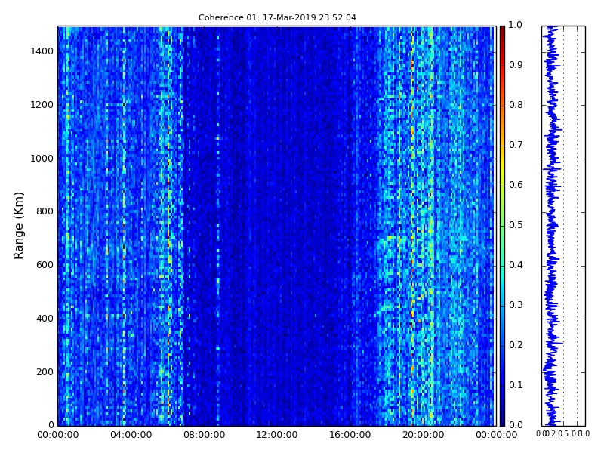Click the colorbar label 0.3
This screenshot has width=604, height=453.
tap(516, 305)
